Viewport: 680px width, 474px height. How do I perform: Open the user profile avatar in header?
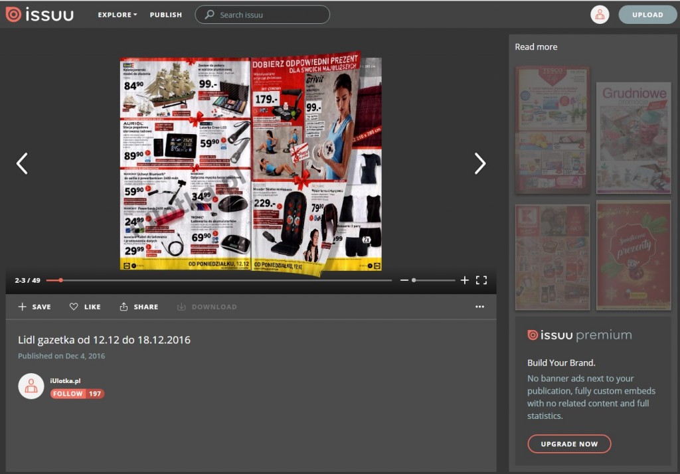pos(600,15)
